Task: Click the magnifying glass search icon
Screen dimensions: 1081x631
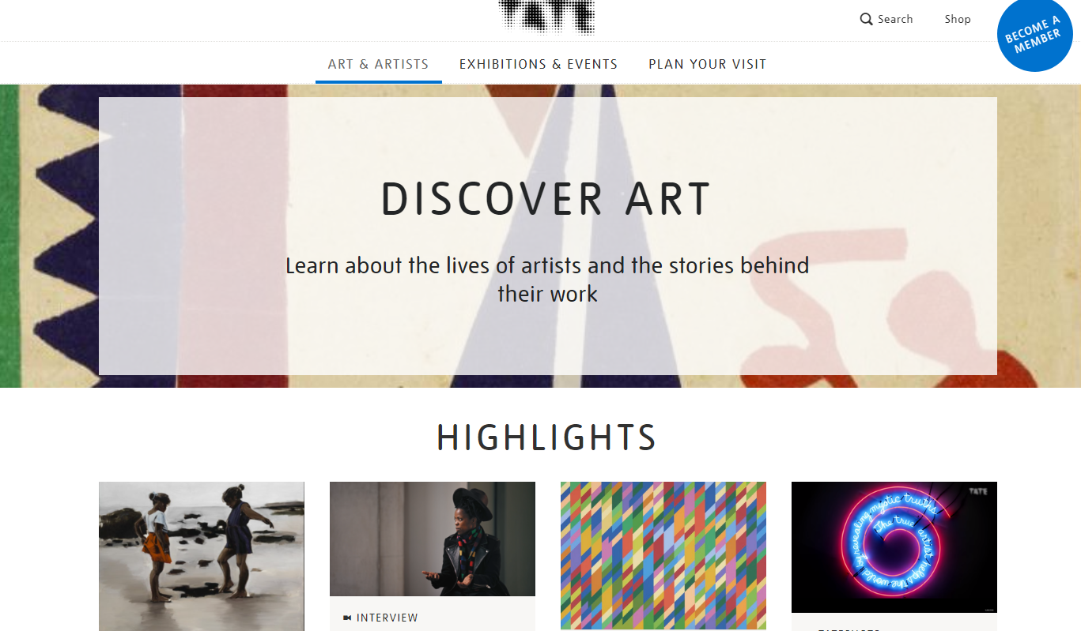Action: 867,19
